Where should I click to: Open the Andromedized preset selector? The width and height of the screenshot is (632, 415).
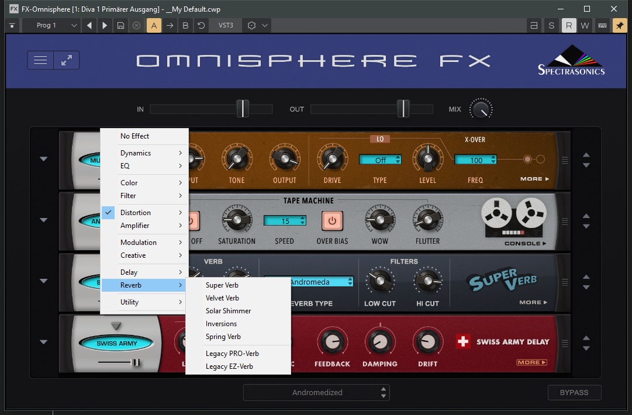[x=317, y=392]
